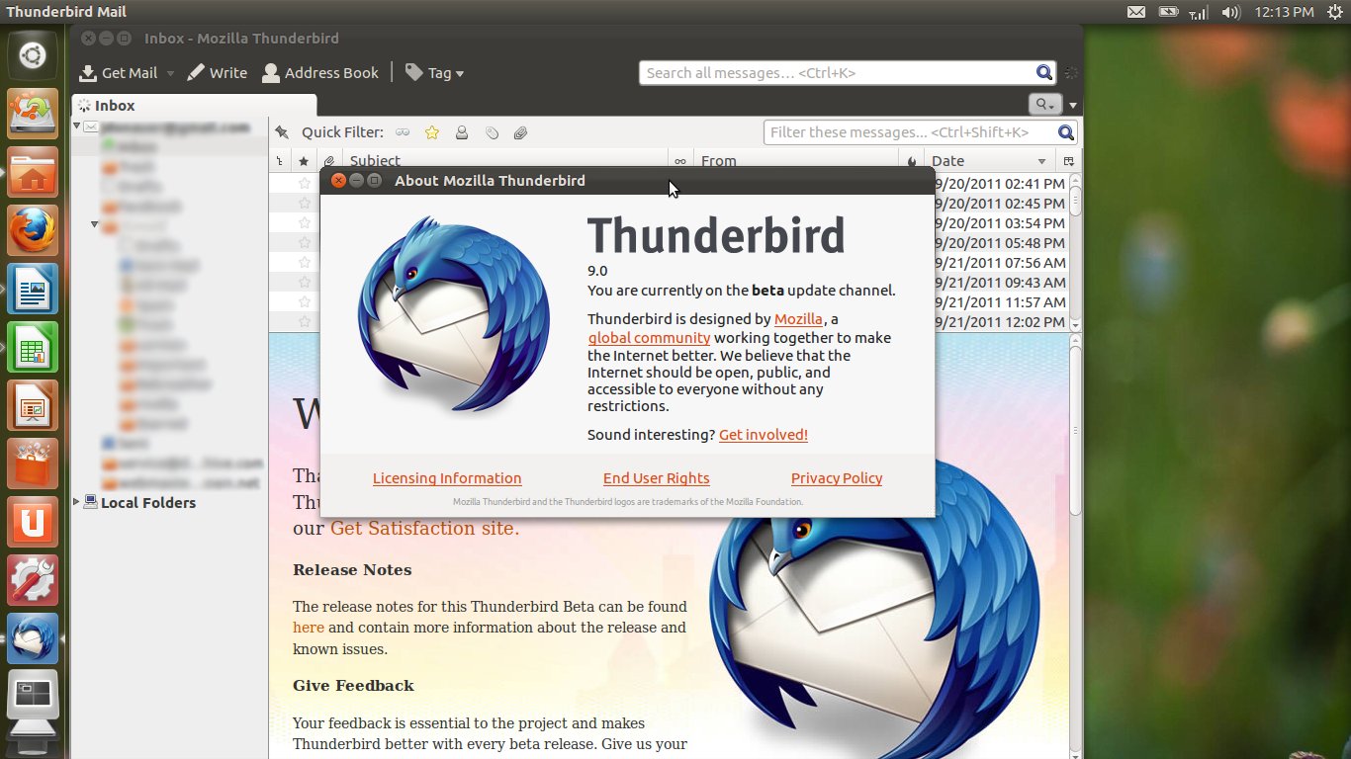Open the global community link

649,338
